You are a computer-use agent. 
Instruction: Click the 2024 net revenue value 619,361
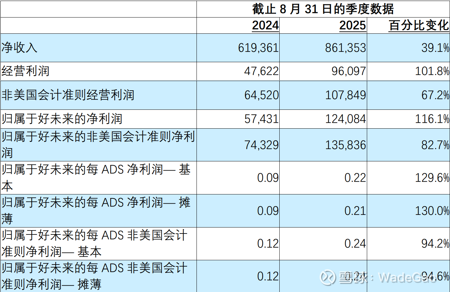coord(258,48)
